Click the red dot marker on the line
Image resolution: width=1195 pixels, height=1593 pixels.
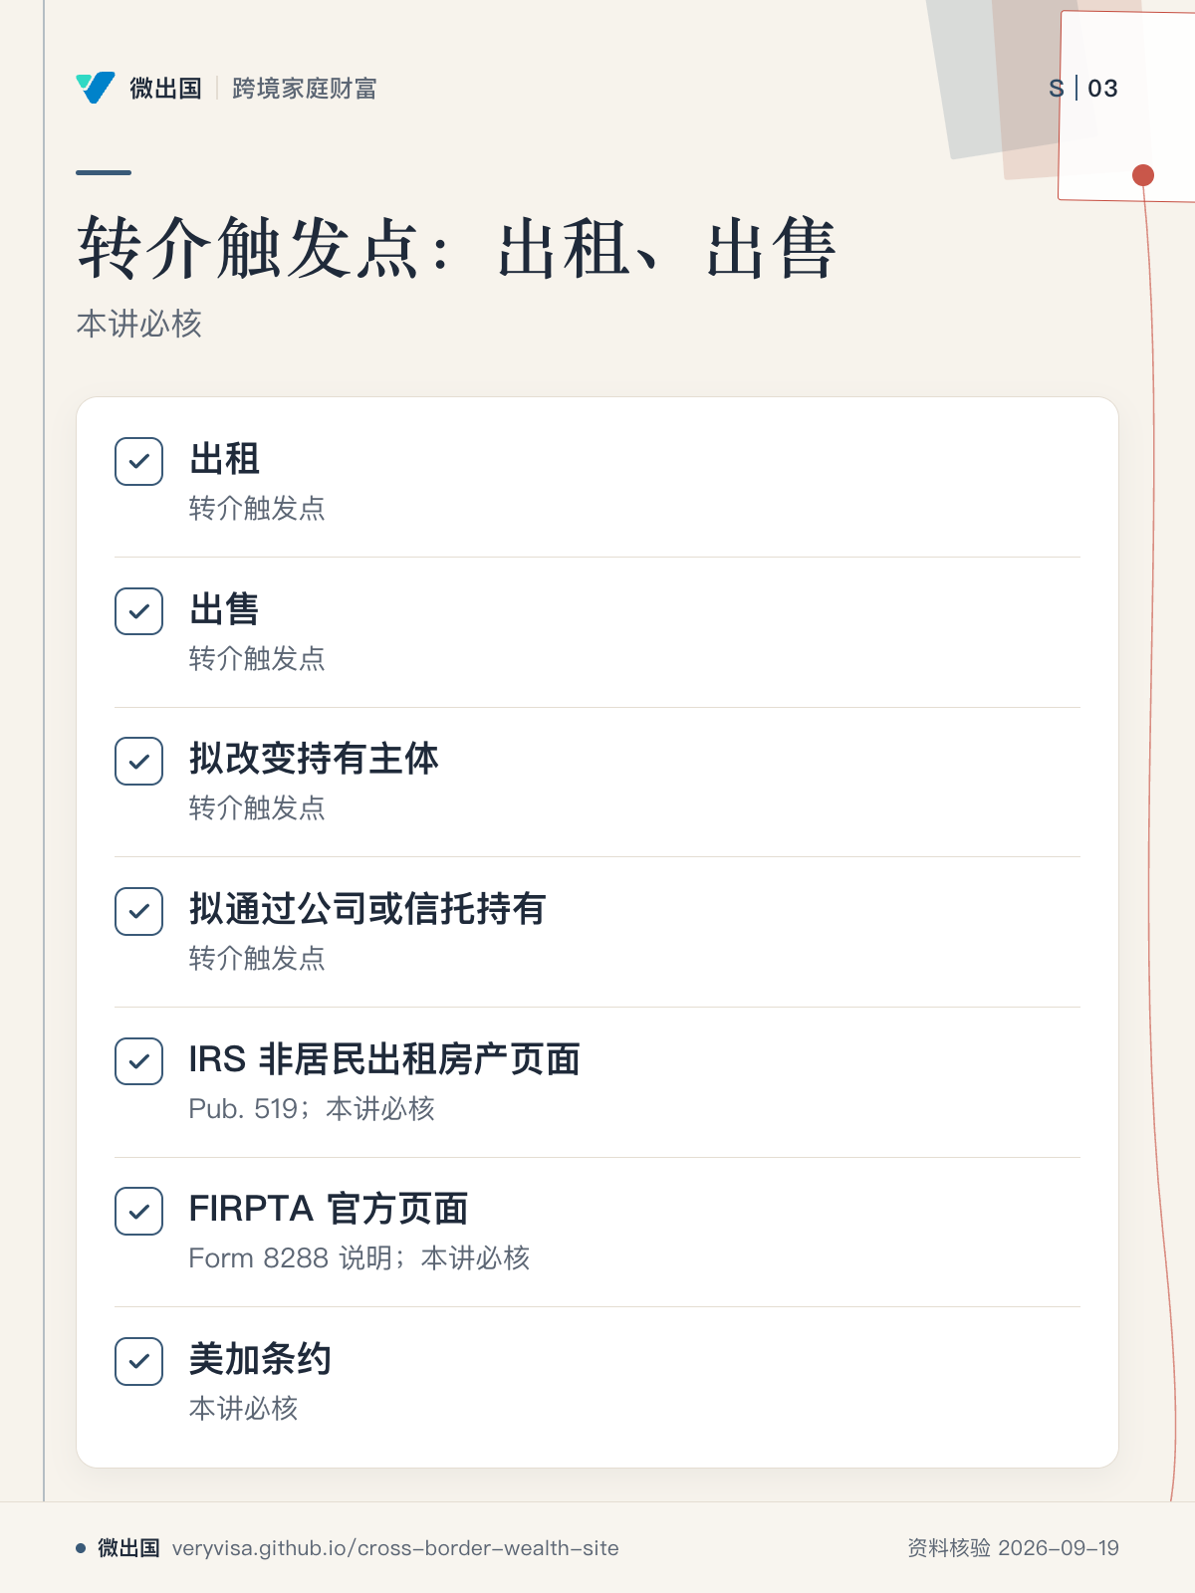click(x=1143, y=175)
